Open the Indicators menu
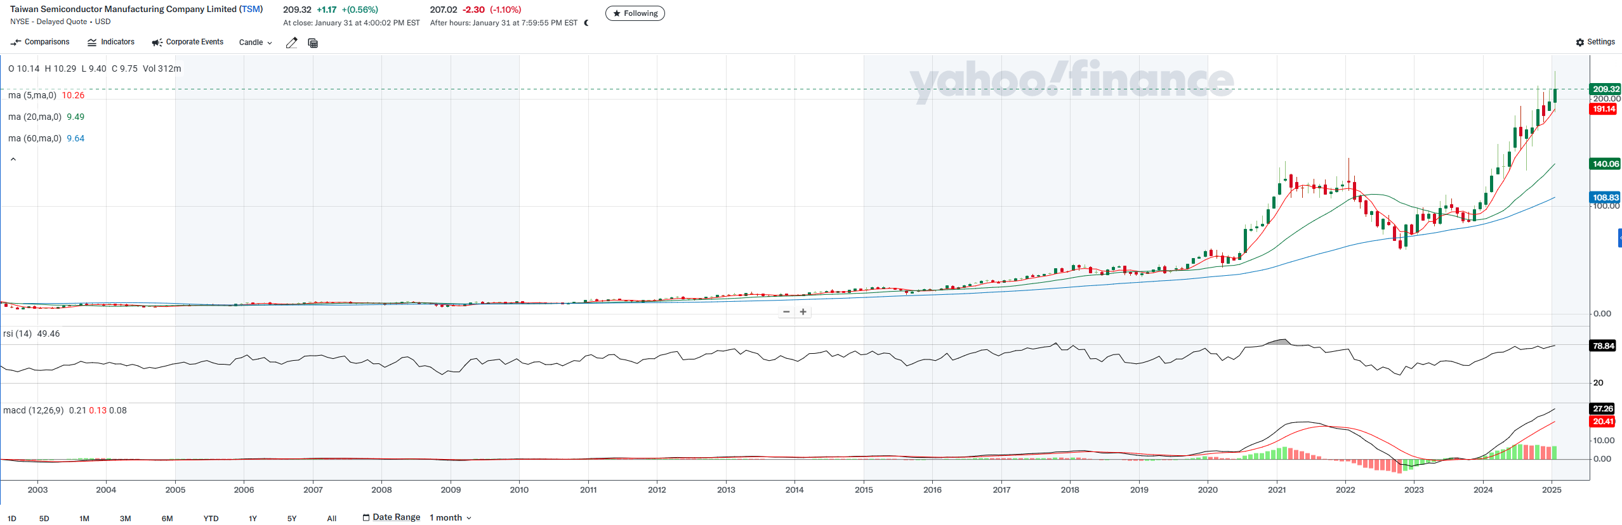 point(111,42)
